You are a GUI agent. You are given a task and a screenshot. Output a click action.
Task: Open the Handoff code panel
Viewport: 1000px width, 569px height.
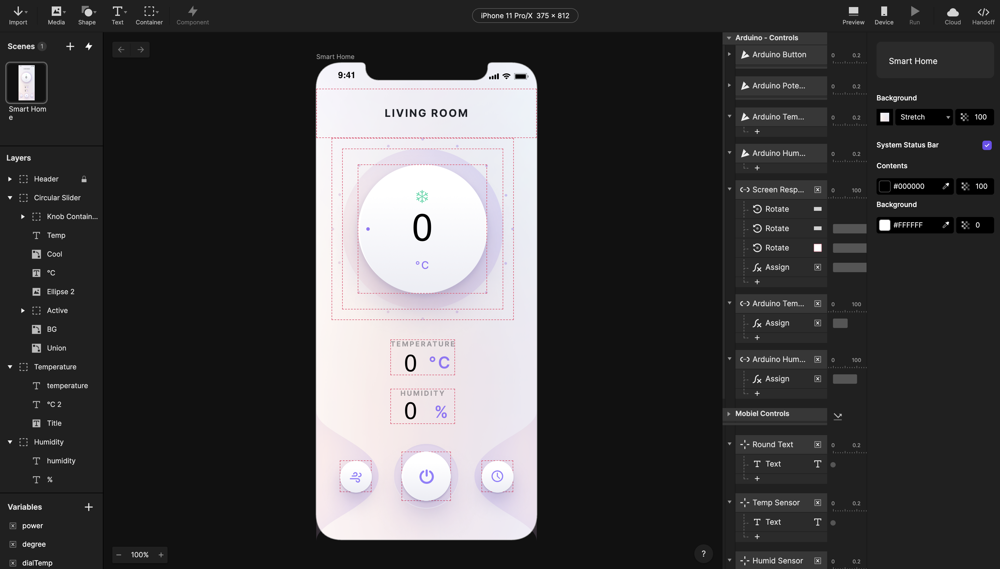(x=983, y=15)
